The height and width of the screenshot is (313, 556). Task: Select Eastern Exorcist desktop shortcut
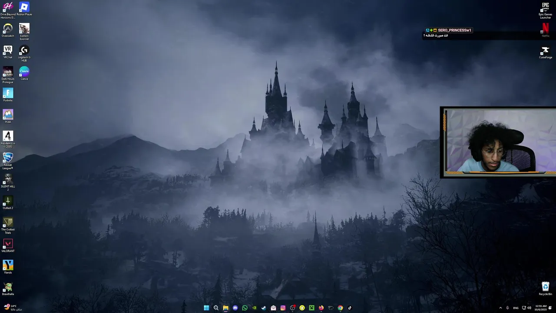coord(24,32)
